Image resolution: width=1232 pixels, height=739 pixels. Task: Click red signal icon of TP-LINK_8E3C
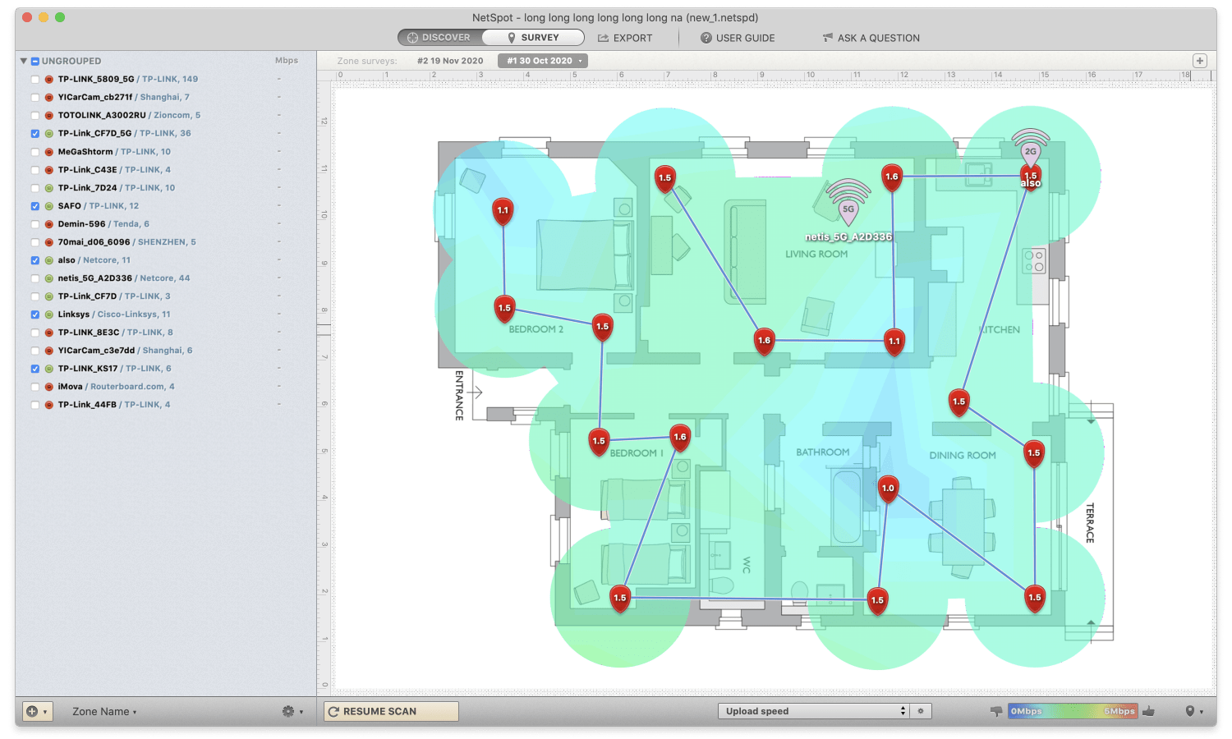pyautogui.click(x=49, y=333)
